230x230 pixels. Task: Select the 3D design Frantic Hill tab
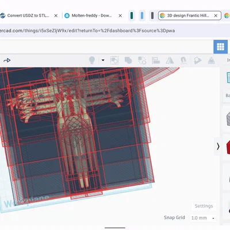click(x=190, y=16)
